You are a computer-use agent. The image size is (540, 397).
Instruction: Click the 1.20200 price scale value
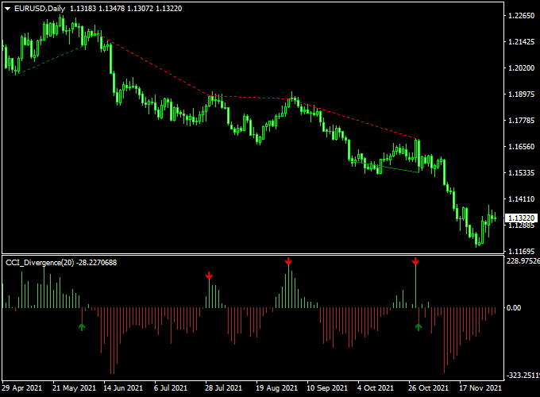click(x=522, y=68)
